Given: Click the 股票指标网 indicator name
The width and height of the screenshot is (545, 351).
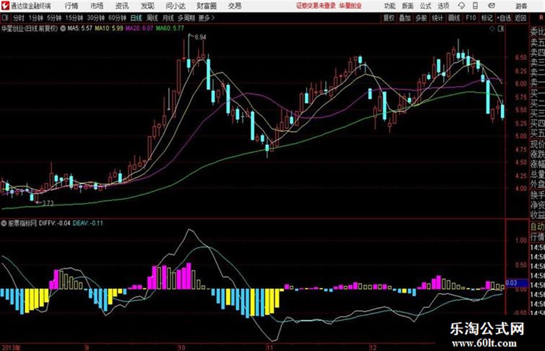Looking at the screenshot, I should pos(22,223).
